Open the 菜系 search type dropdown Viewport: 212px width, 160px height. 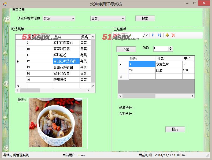tap(59, 18)
